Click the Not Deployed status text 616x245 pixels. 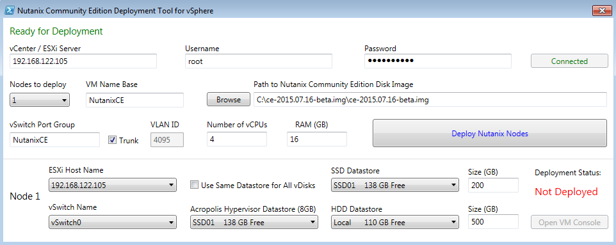[566, 192]
